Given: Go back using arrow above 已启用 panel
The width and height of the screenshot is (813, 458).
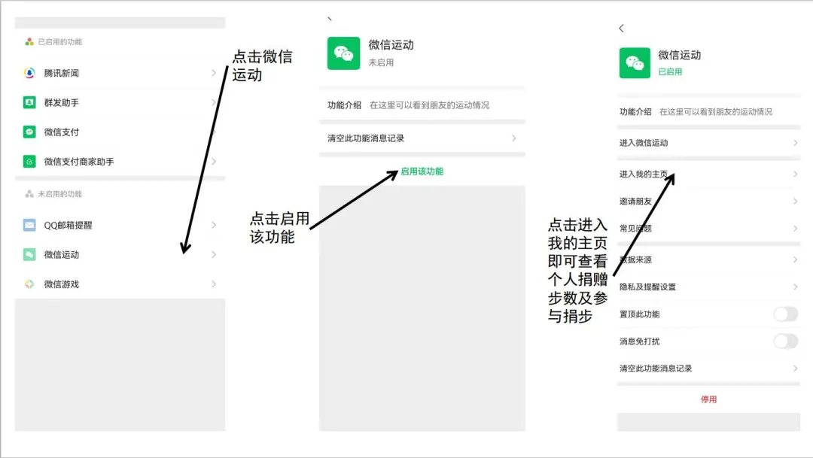Looking at the screenshot, I should [621, 29].
